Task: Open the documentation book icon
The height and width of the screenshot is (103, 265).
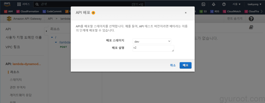Action: click(251, 27)
